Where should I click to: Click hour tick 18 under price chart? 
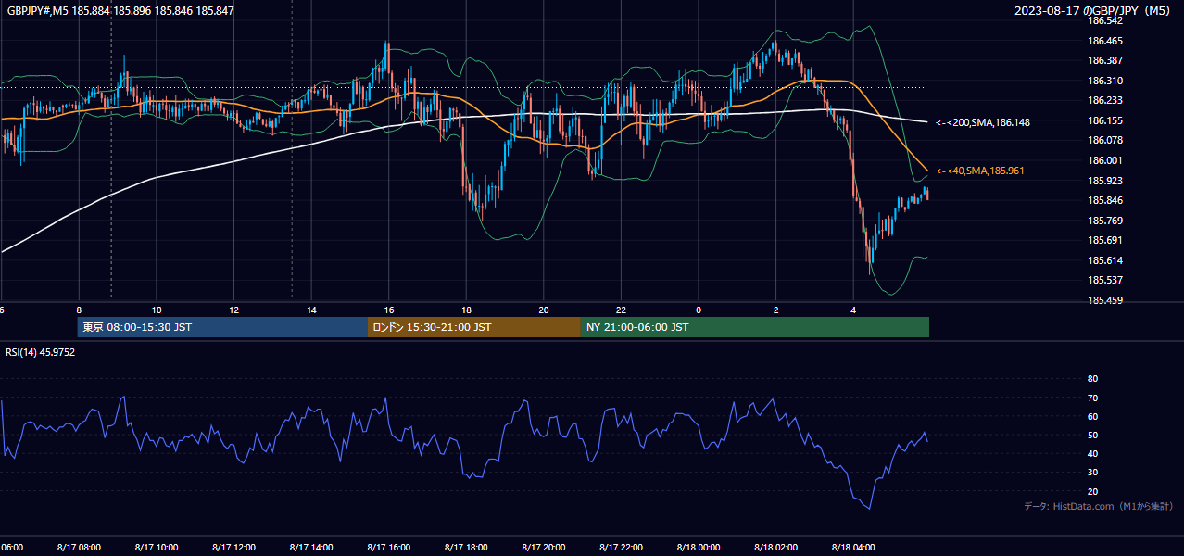466,310
